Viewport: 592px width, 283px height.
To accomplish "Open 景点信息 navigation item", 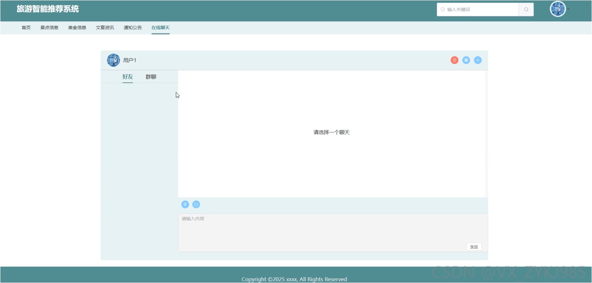I will click(49, 28).
